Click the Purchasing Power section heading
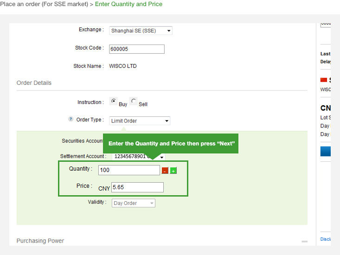 point(40,241)
